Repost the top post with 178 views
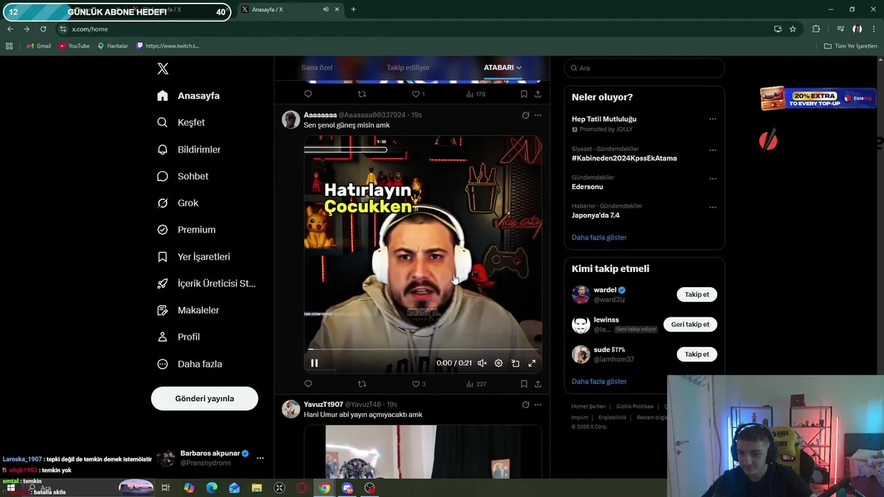884x497 pixels. [x=362, y=94]
